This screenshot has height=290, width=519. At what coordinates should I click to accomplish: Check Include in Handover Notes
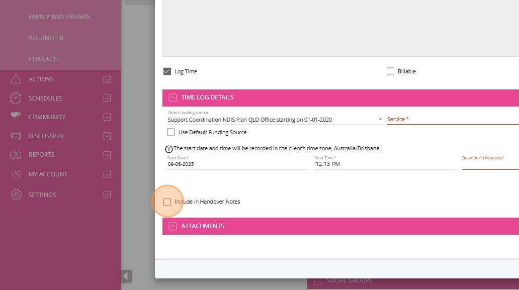[x=167, y=202]
